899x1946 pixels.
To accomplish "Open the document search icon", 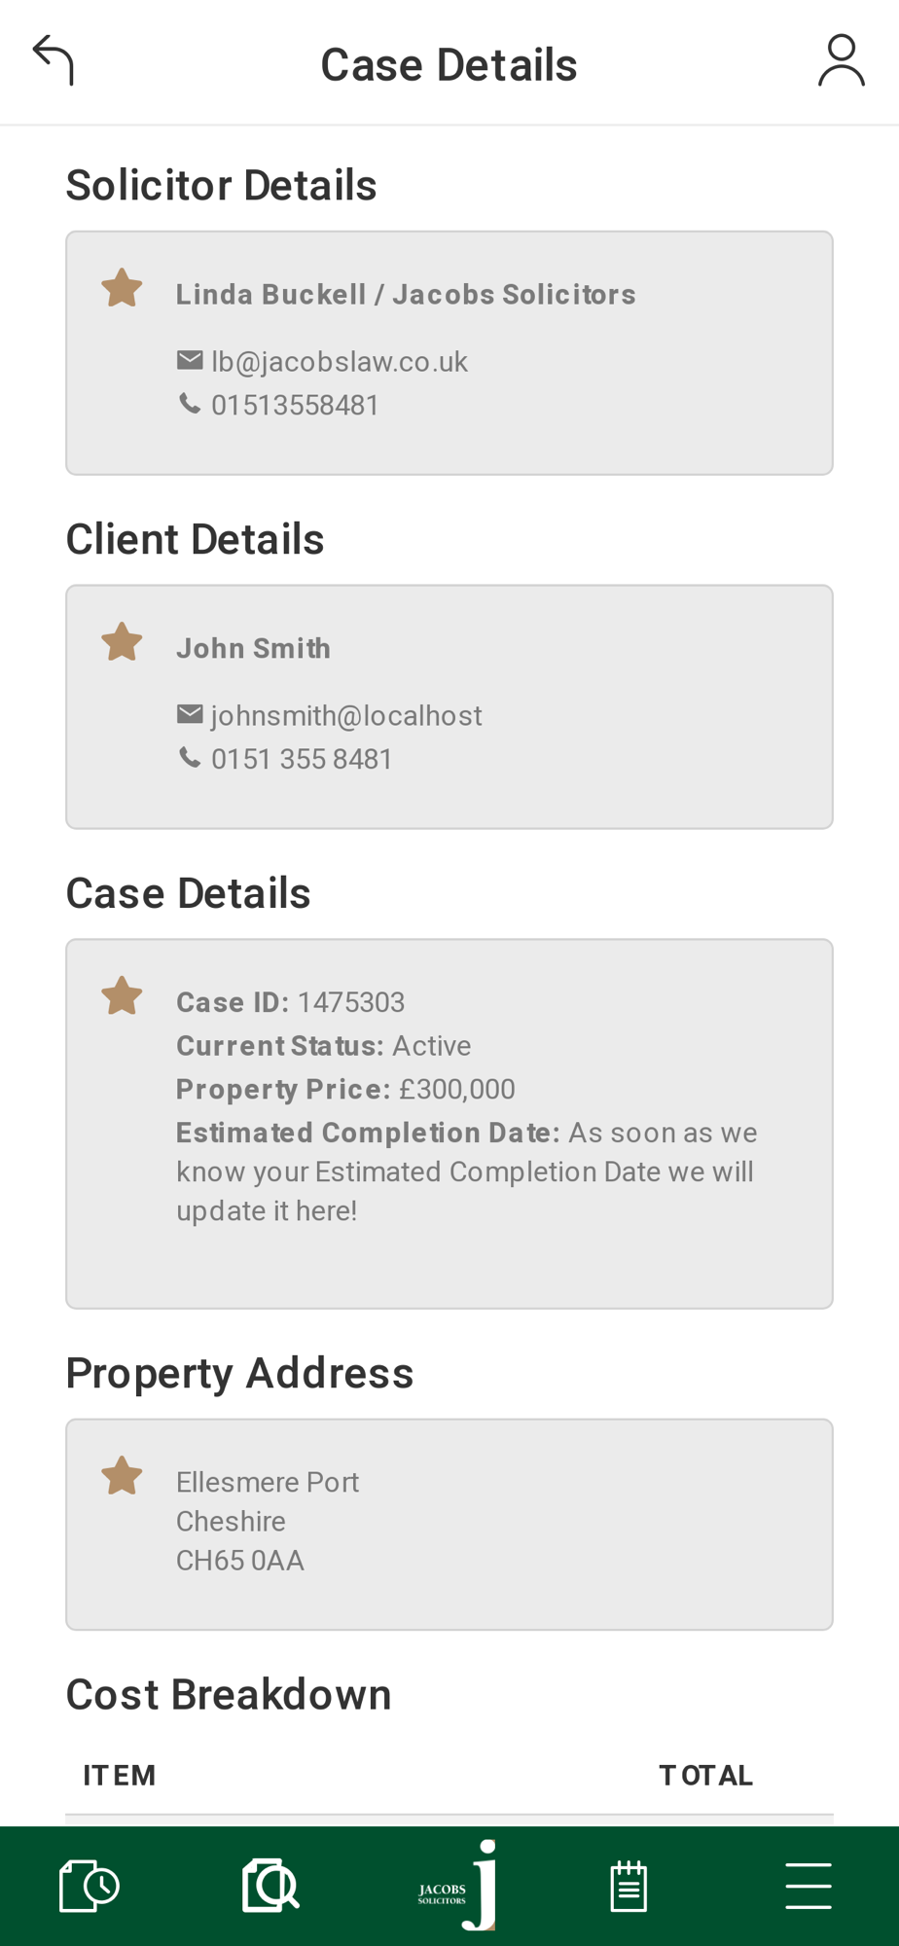I will click(x=270, y=1886).
